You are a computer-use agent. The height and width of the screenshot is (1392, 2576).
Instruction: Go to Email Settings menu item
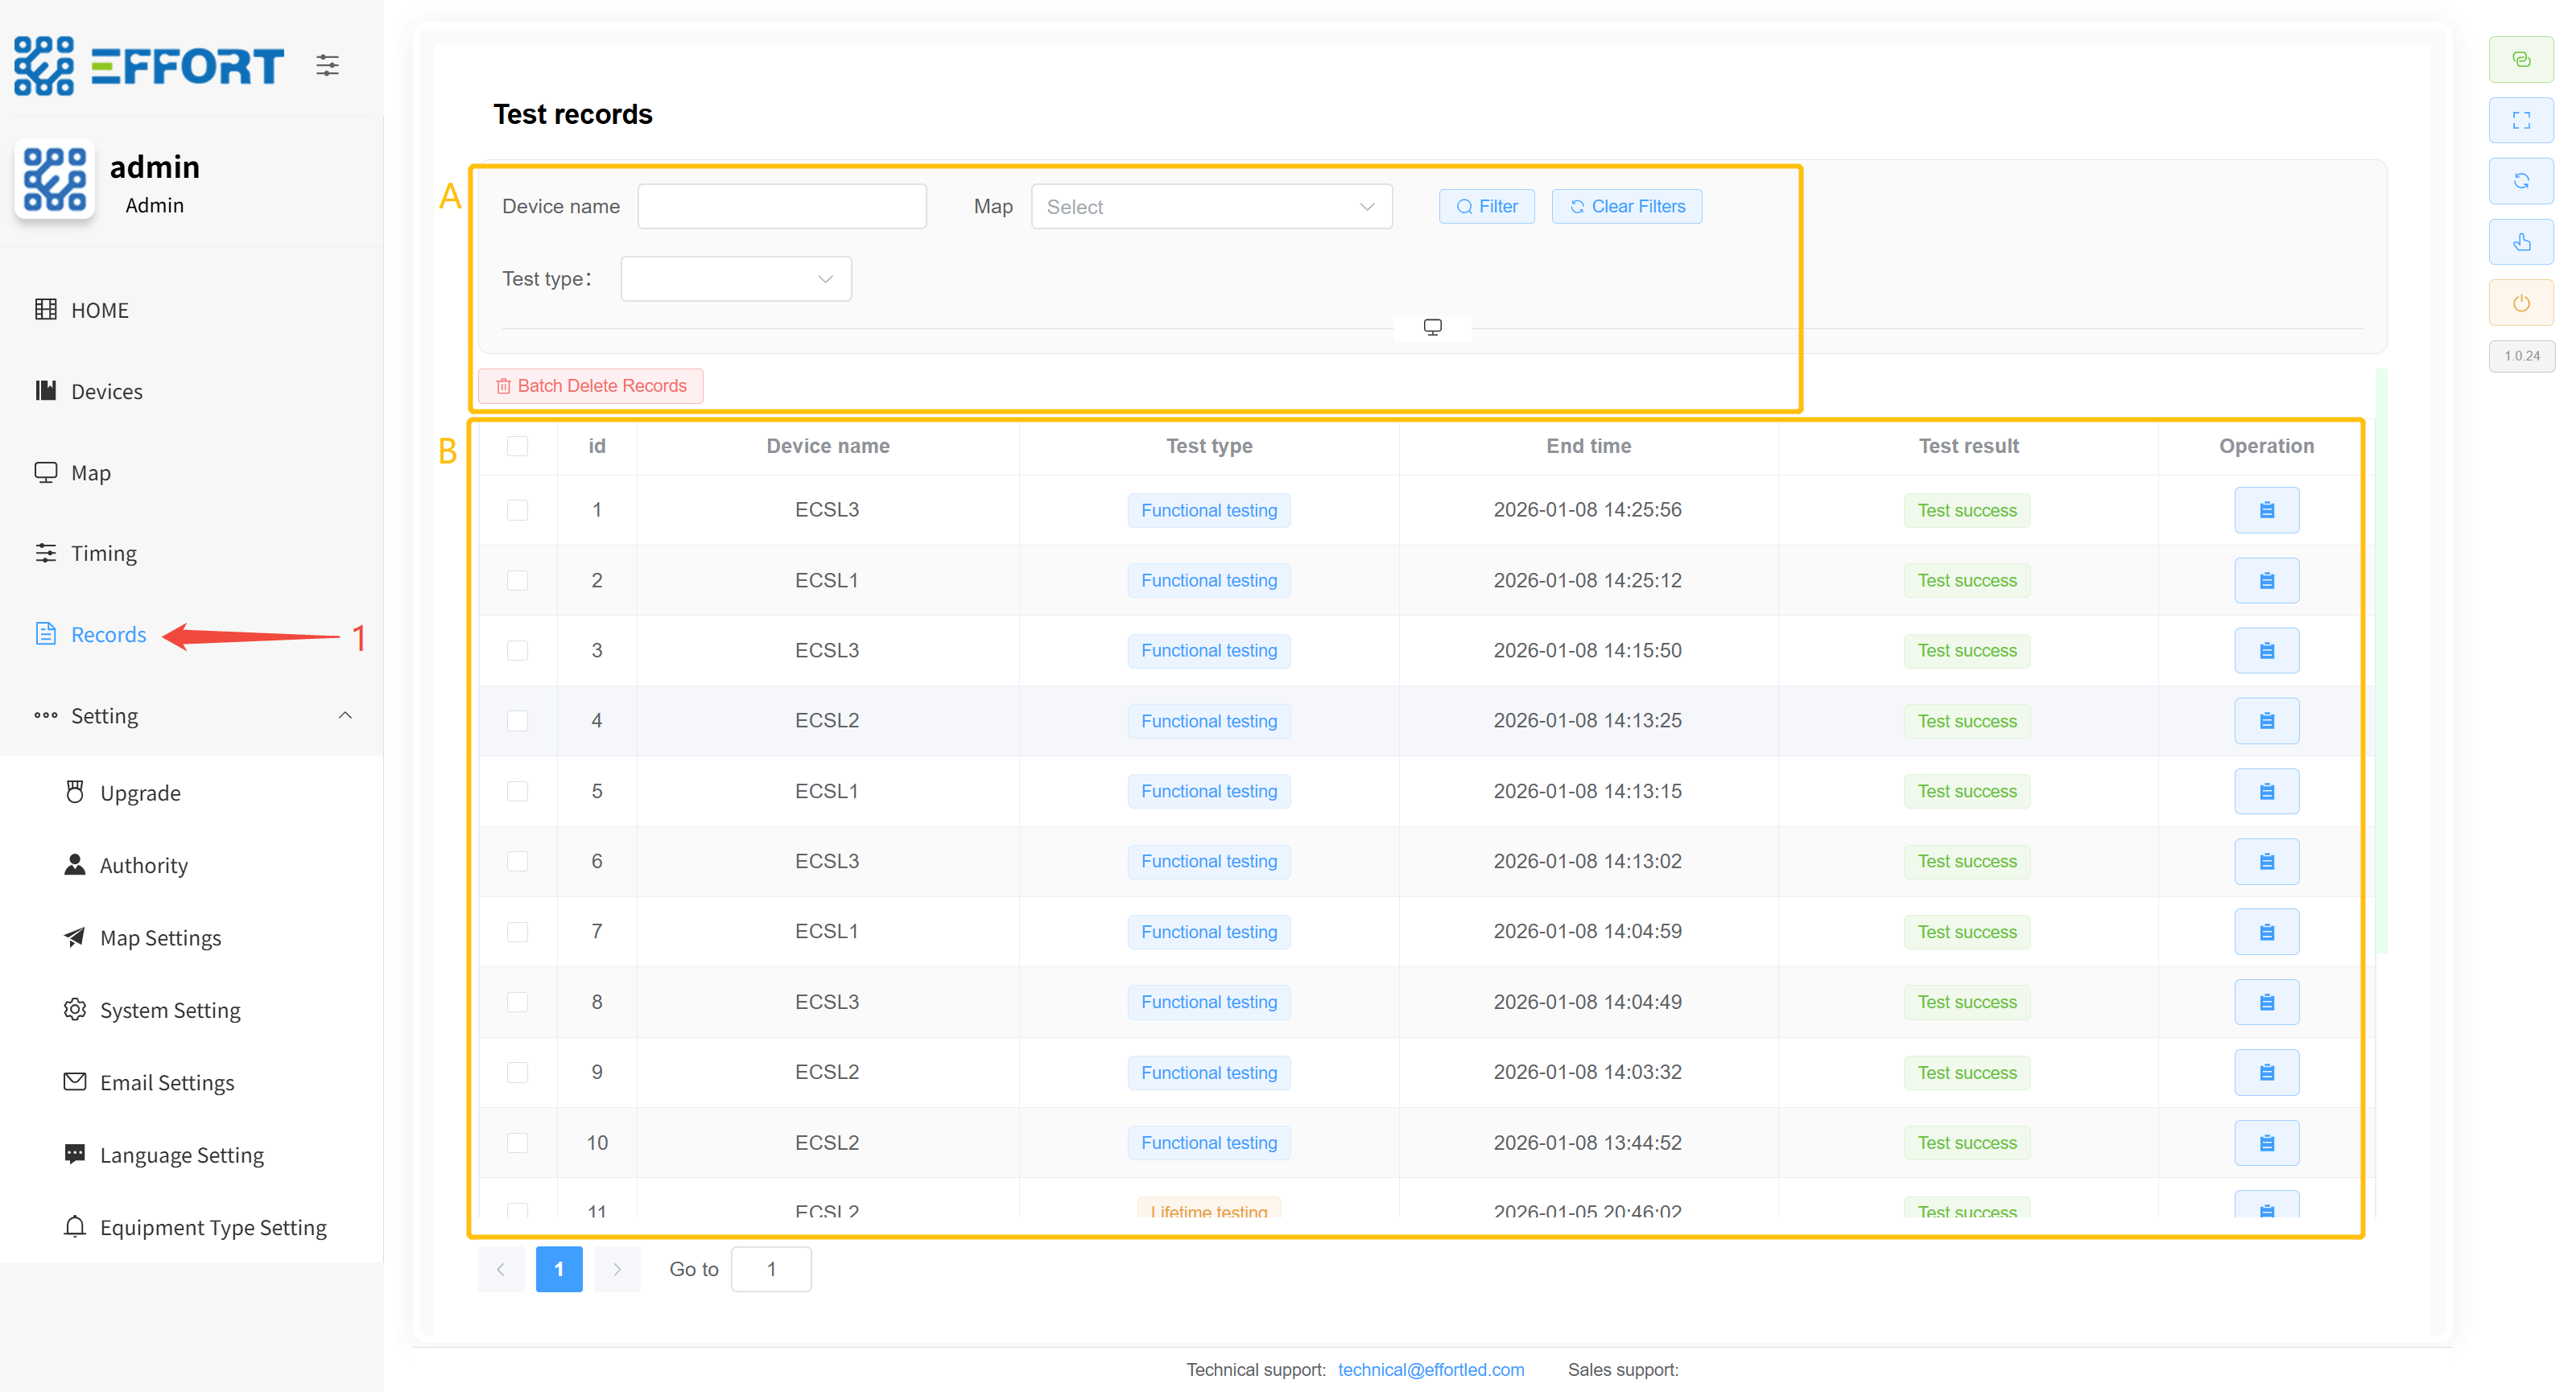(166, 1082)
